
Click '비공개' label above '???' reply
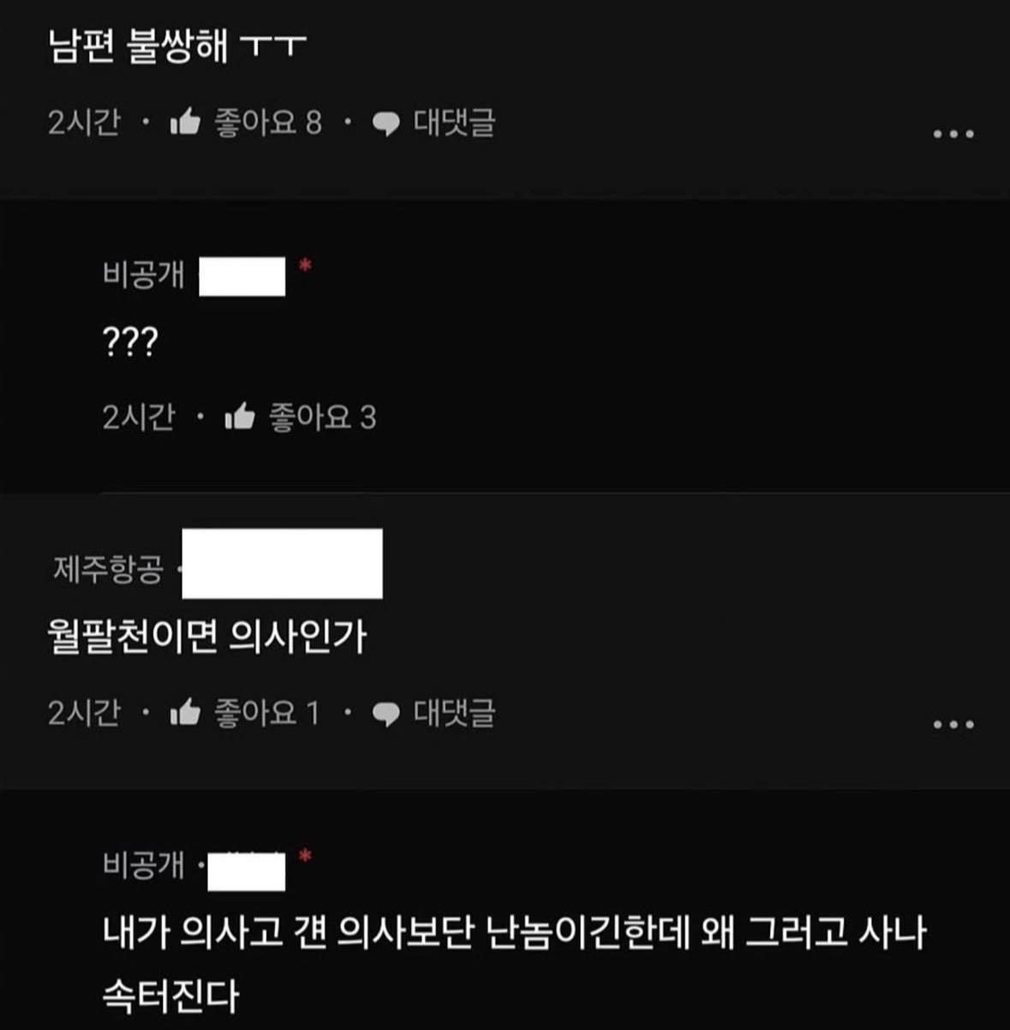coord(143,275)
